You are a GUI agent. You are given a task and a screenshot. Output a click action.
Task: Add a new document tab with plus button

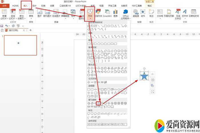[31, 30]
